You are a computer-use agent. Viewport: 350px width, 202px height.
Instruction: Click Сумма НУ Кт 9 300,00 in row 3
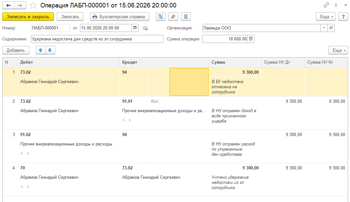pyautogui.click(x=337, y=135)
